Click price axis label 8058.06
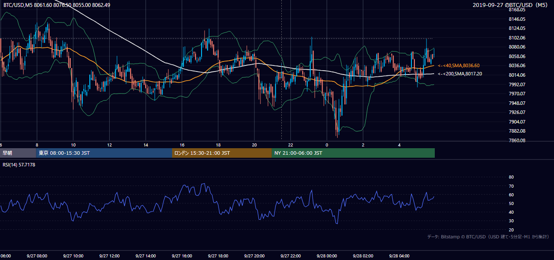The image size is (554, 260). coord(517,56)
